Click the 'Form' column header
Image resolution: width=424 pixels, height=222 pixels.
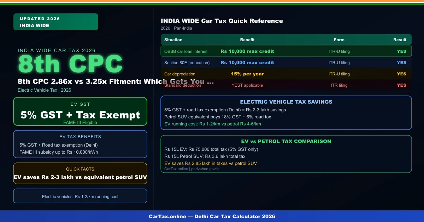(339, 40)
